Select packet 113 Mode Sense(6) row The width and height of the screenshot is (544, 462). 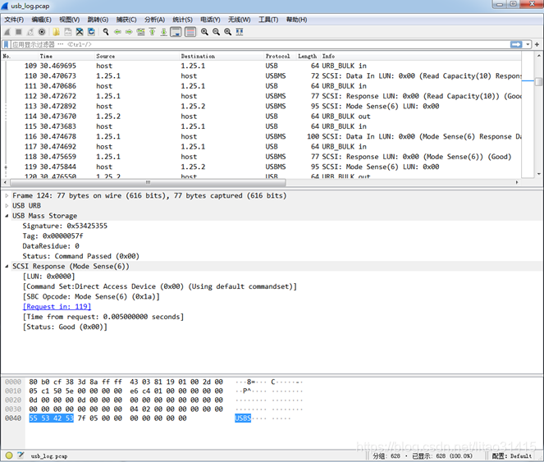click(x=262, y=106)
